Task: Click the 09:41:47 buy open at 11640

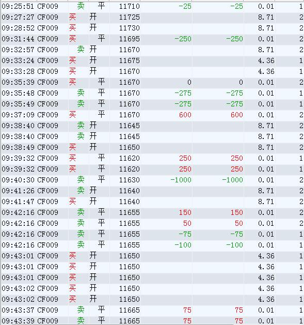Action: coord(152,202)
